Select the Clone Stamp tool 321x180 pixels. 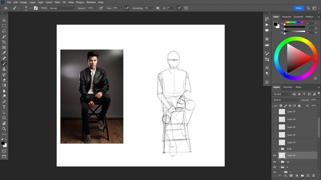tap(4, 69)
